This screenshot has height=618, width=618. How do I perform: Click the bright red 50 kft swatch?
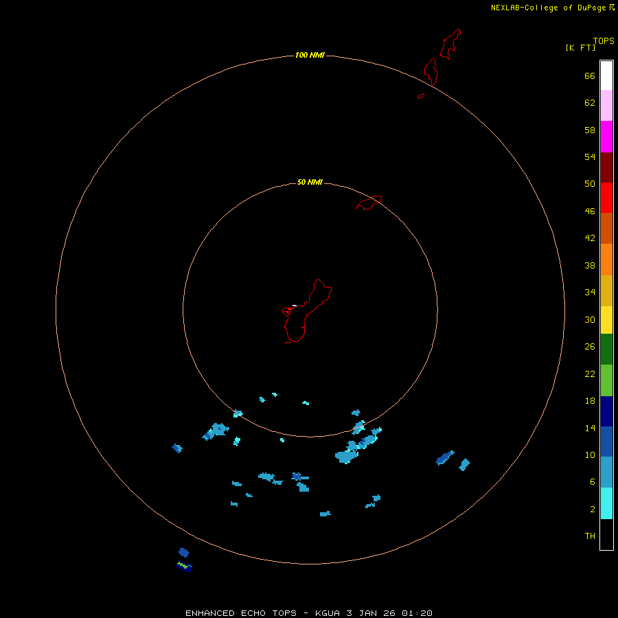[606, 198]
